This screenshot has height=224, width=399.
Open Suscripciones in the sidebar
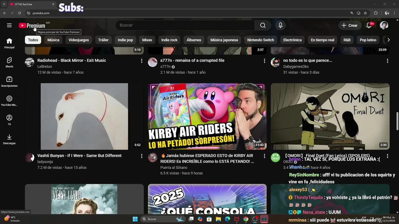pos(9,82)
